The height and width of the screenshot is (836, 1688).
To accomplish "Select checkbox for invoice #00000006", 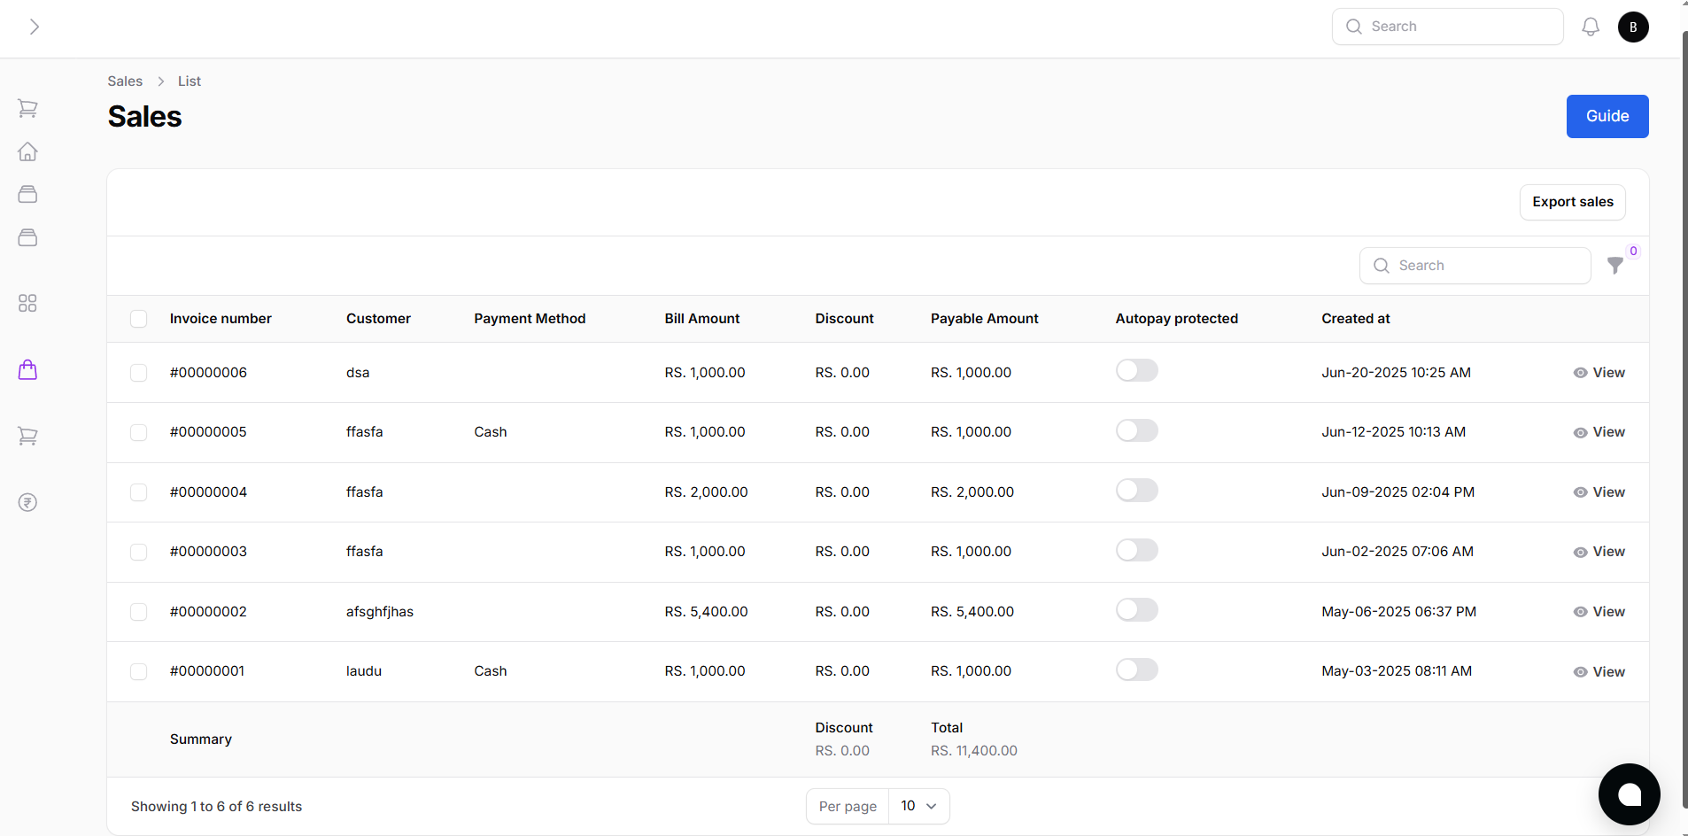I will click(x=139, y=373).
